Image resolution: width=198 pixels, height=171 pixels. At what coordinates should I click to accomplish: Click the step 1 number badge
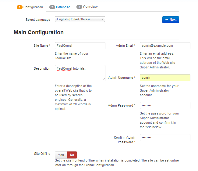(19, 7)
